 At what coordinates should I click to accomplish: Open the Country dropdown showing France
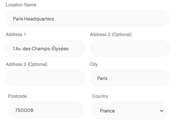pos(130,111)
